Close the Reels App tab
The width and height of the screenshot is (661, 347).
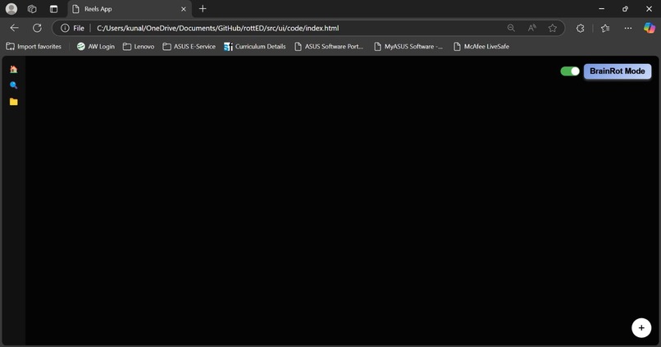coord(184,9)
